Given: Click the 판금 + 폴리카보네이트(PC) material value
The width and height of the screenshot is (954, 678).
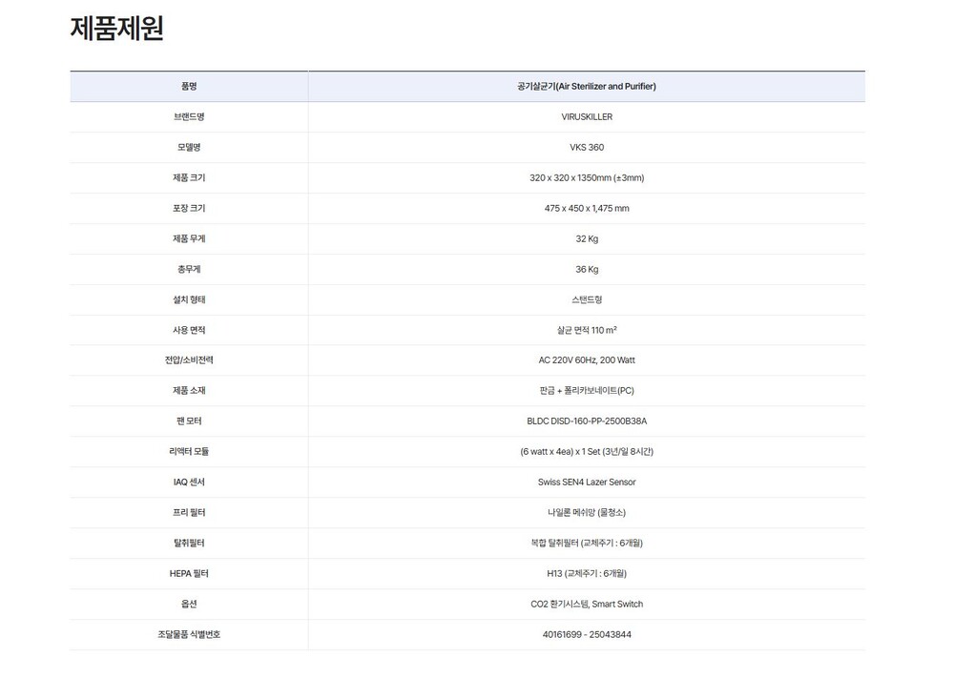Looking at the screenshot, I should (586, 390).
